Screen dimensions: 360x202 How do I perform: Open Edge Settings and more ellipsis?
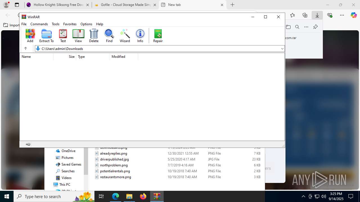[x=342, y=15]
